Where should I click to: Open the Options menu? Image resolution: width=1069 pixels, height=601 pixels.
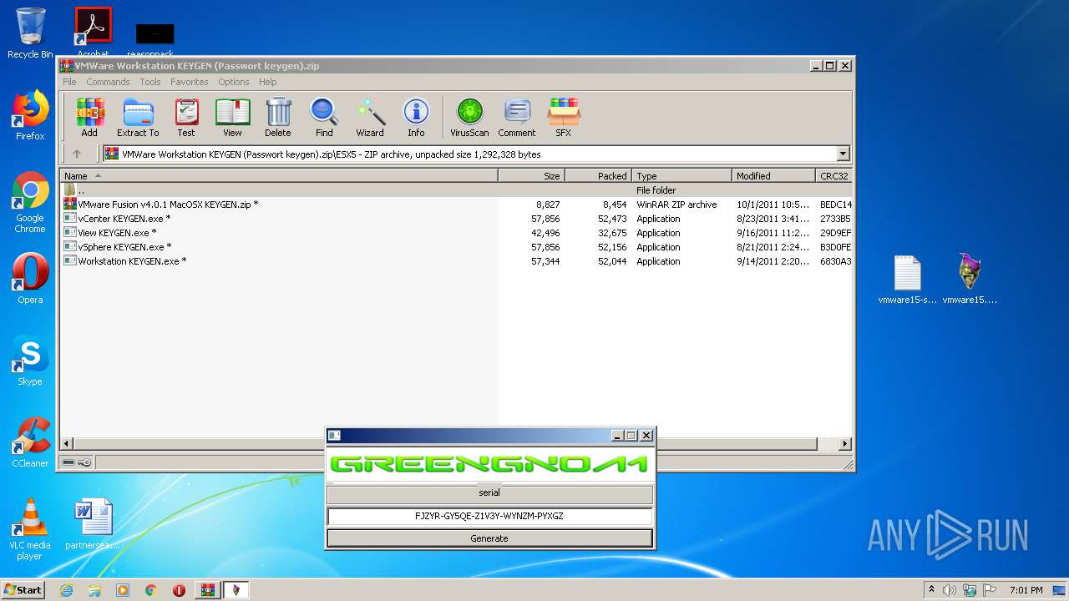coord(234,82)
